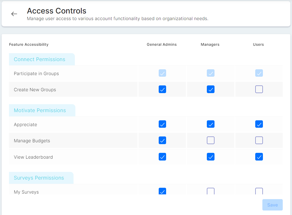Uncheck Create New Groups for General Admins
Viewport: 292px width, 215px height.
click(162, 89)
